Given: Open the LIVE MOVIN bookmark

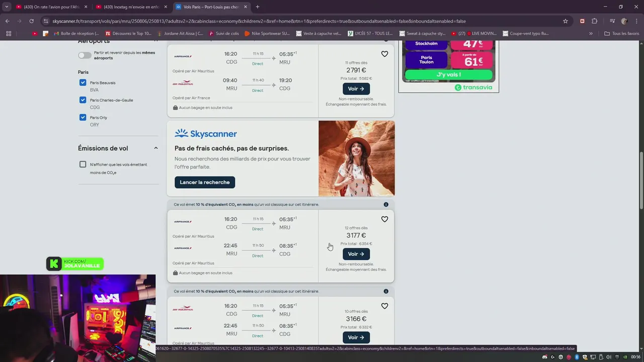Looking at the screenshot, I should (474, 34).
